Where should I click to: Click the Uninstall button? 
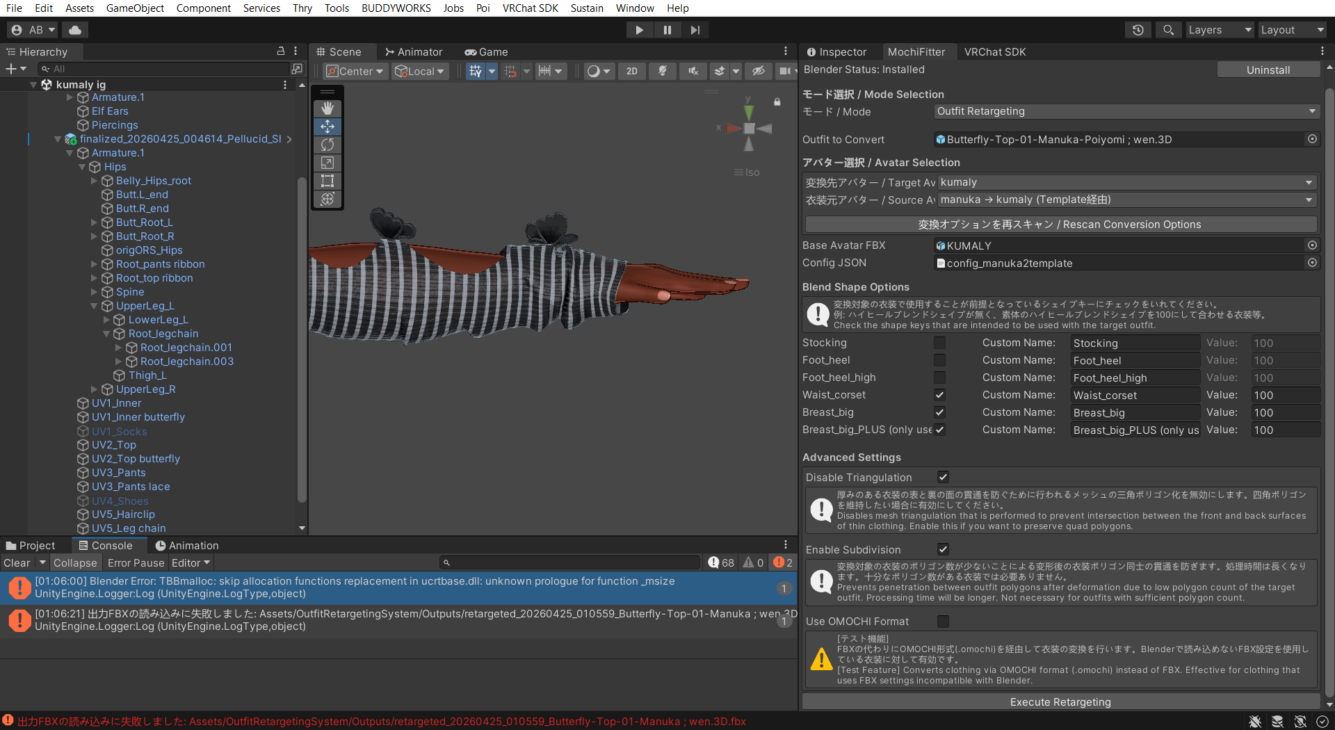tap(1268, 70)
